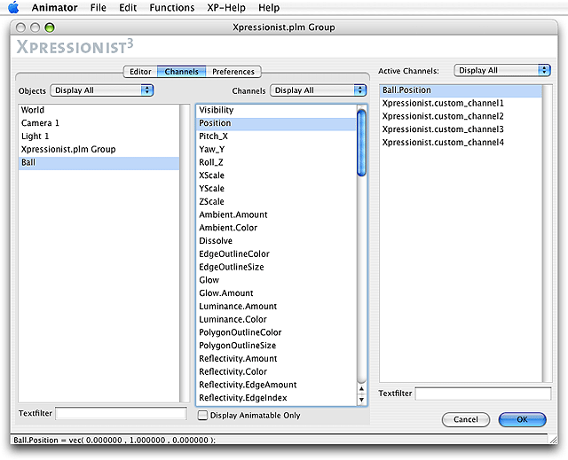568x460 pixels.
Task: Click the Cancel button
Action: (x=466, y=419)
